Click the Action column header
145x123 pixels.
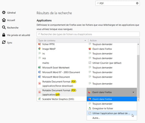(114, 40)
